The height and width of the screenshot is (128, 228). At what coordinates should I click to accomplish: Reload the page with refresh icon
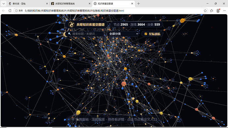click(10, 11)
